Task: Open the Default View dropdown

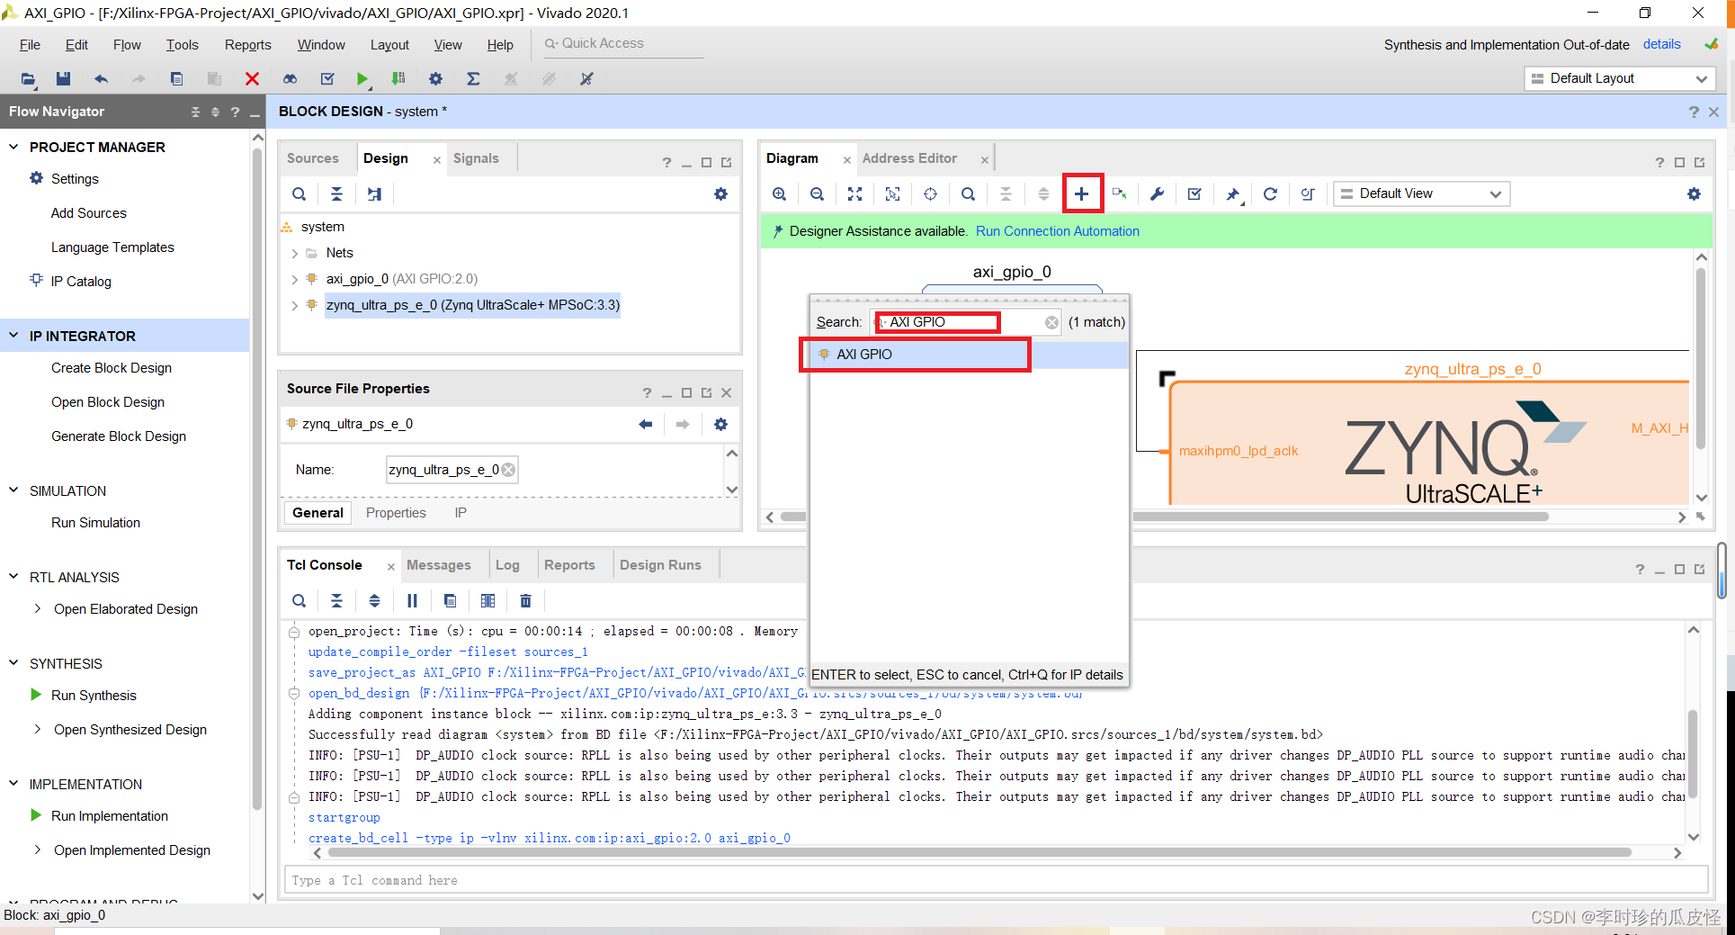Action: (x=1421, y=193)
